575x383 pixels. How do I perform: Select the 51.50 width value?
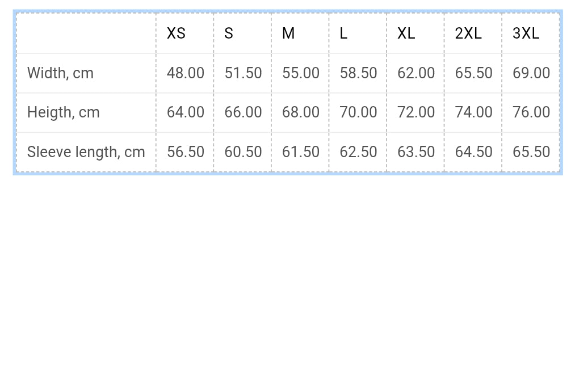click(243, 73)
